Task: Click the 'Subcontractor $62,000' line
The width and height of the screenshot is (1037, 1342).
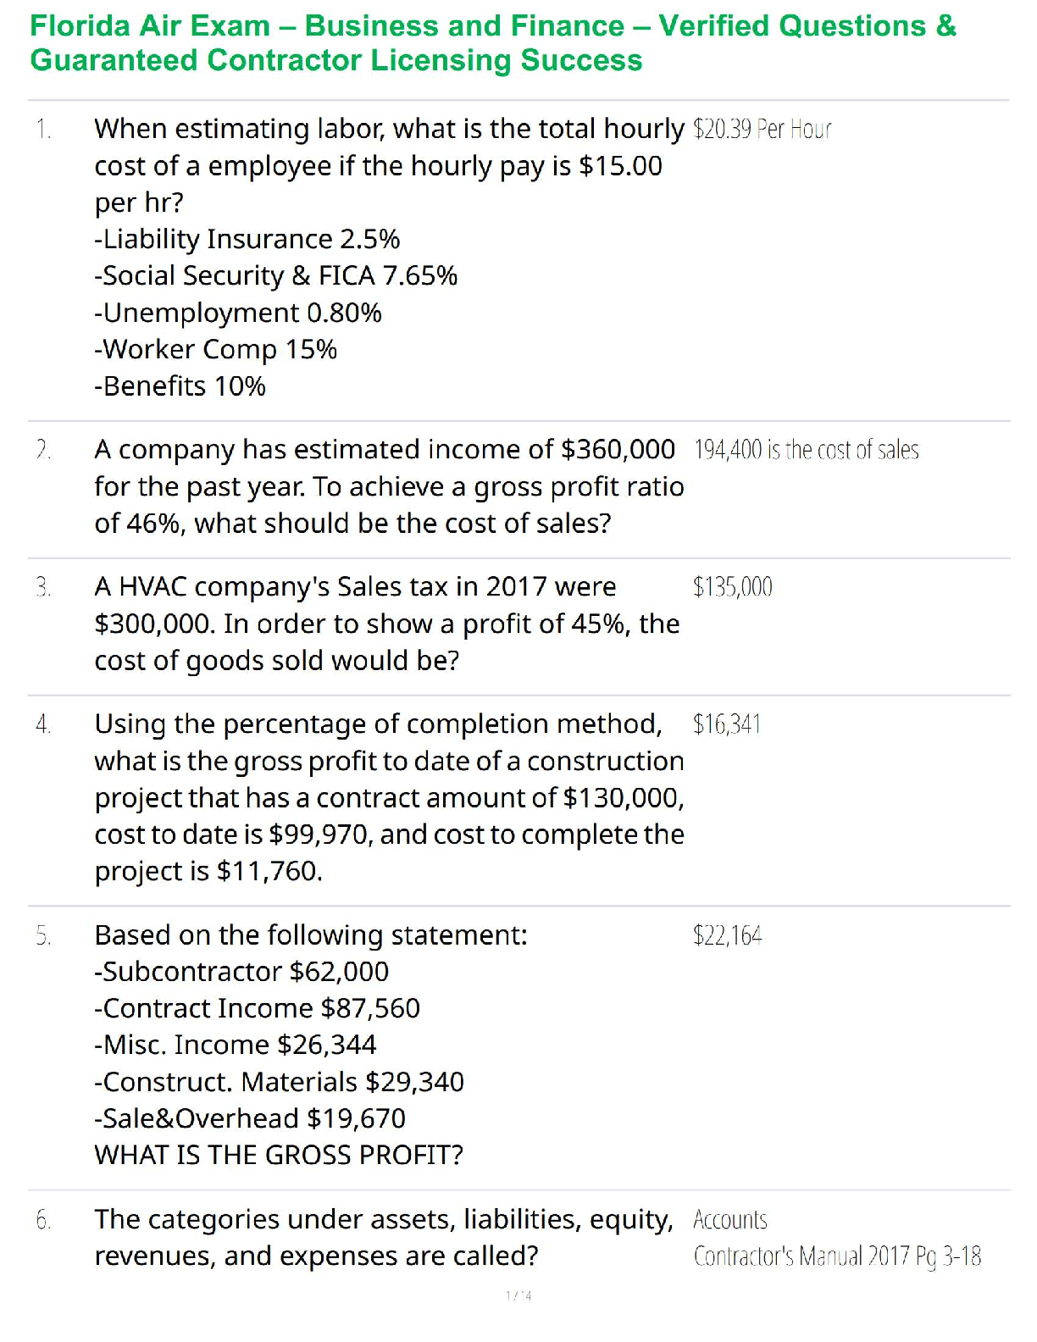Action: click(241, 972)
